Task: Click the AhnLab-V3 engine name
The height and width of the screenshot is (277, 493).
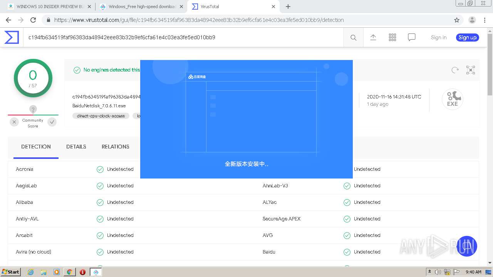Action: [275, 186]
